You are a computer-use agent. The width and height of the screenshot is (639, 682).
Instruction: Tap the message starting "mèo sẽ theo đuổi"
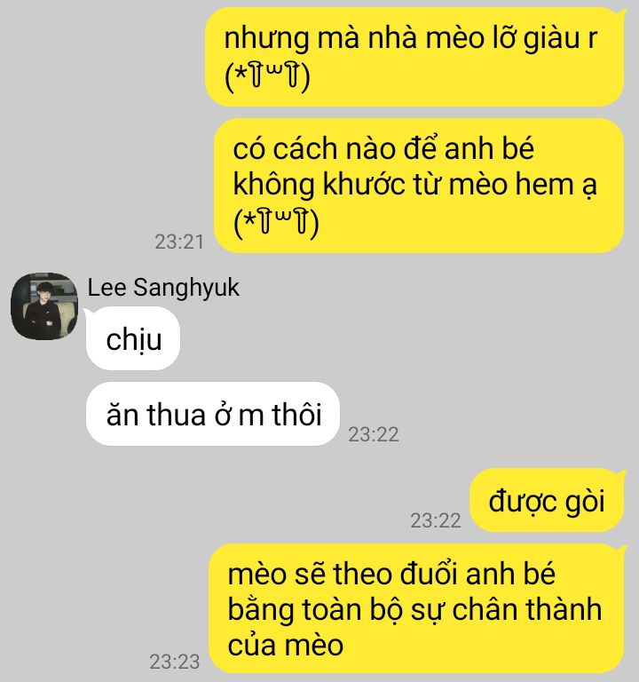click(x=416, y=608)
